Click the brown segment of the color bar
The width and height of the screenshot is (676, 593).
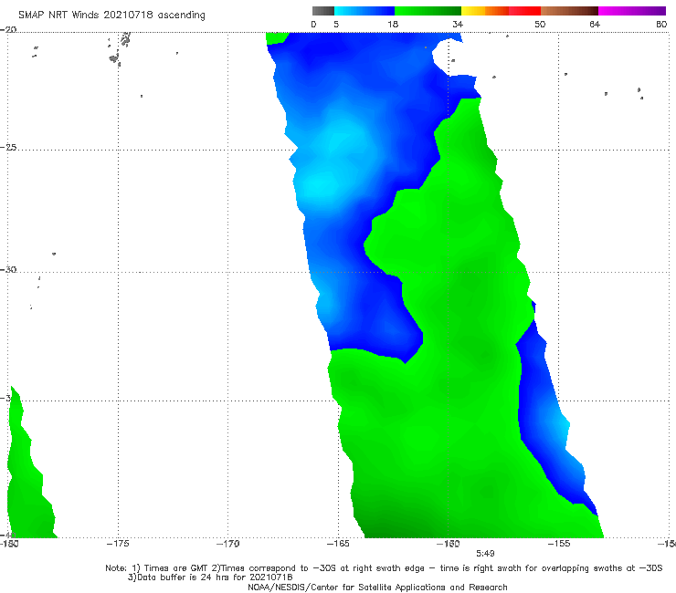569,11
